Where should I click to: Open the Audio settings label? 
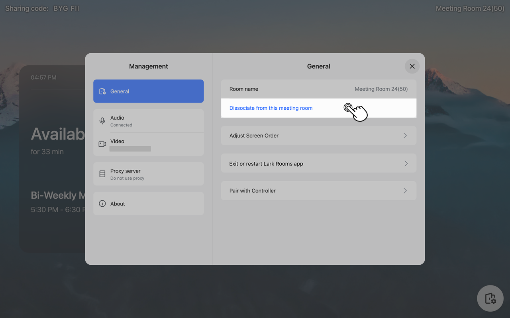[x=117, y=118]
